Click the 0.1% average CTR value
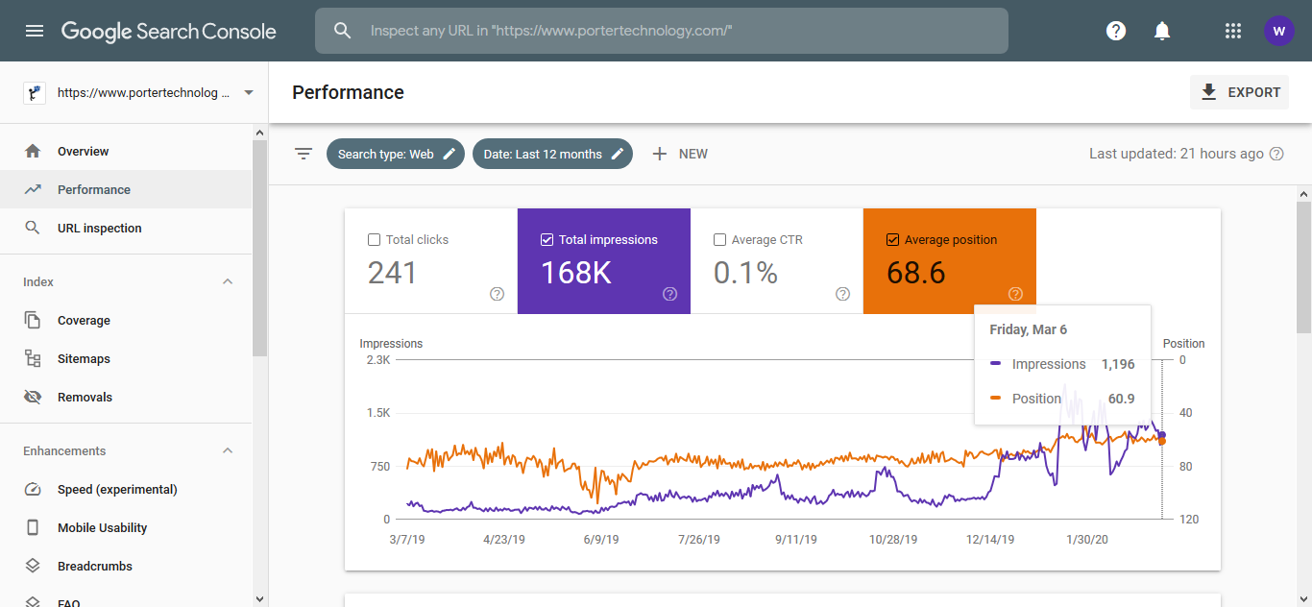Viewport: 1312px width, 607px height. pyautogui.click(x=745, y=273)
